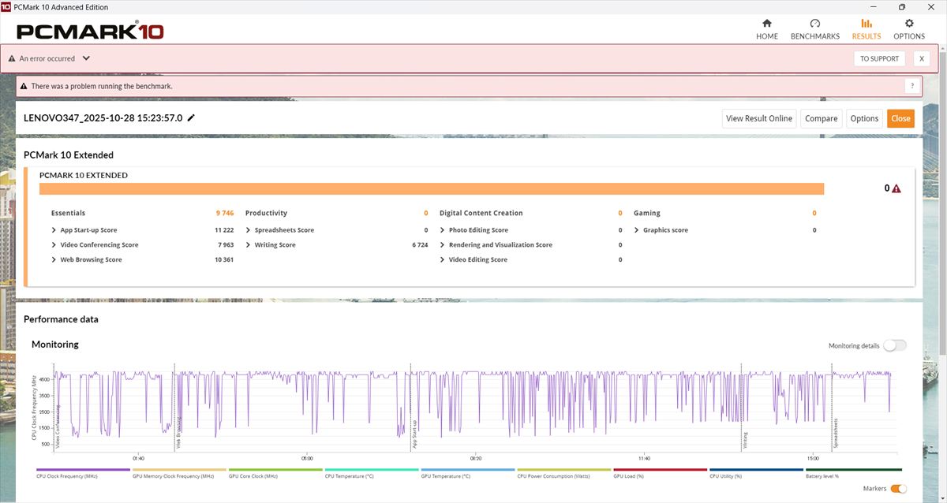Click the PCMark 10 logo
The image size is (947, 503).
[x=90, y=32]
